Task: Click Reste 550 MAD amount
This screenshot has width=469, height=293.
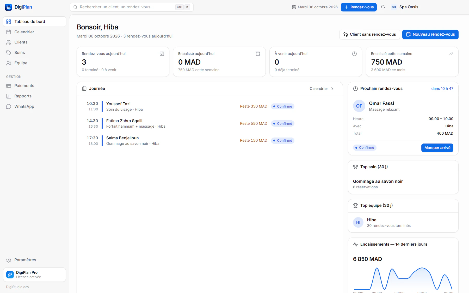Action: click(254, 123)
